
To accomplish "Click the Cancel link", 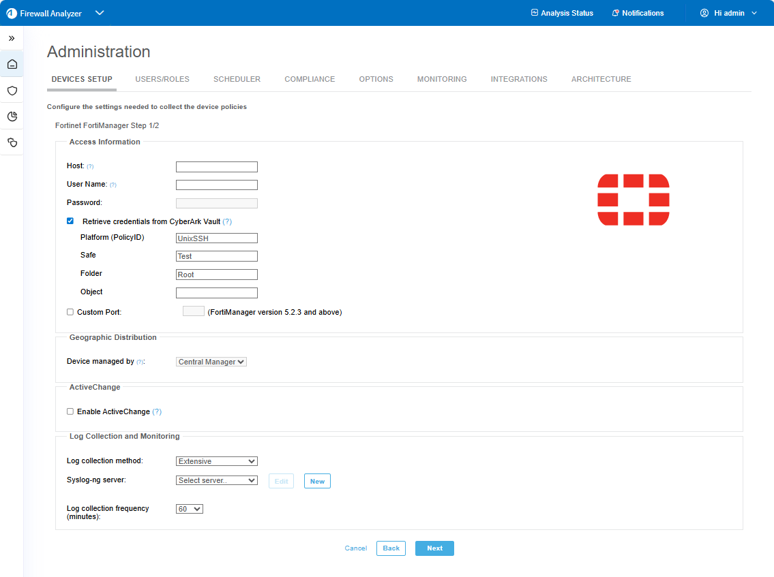I will click(355, 548).
